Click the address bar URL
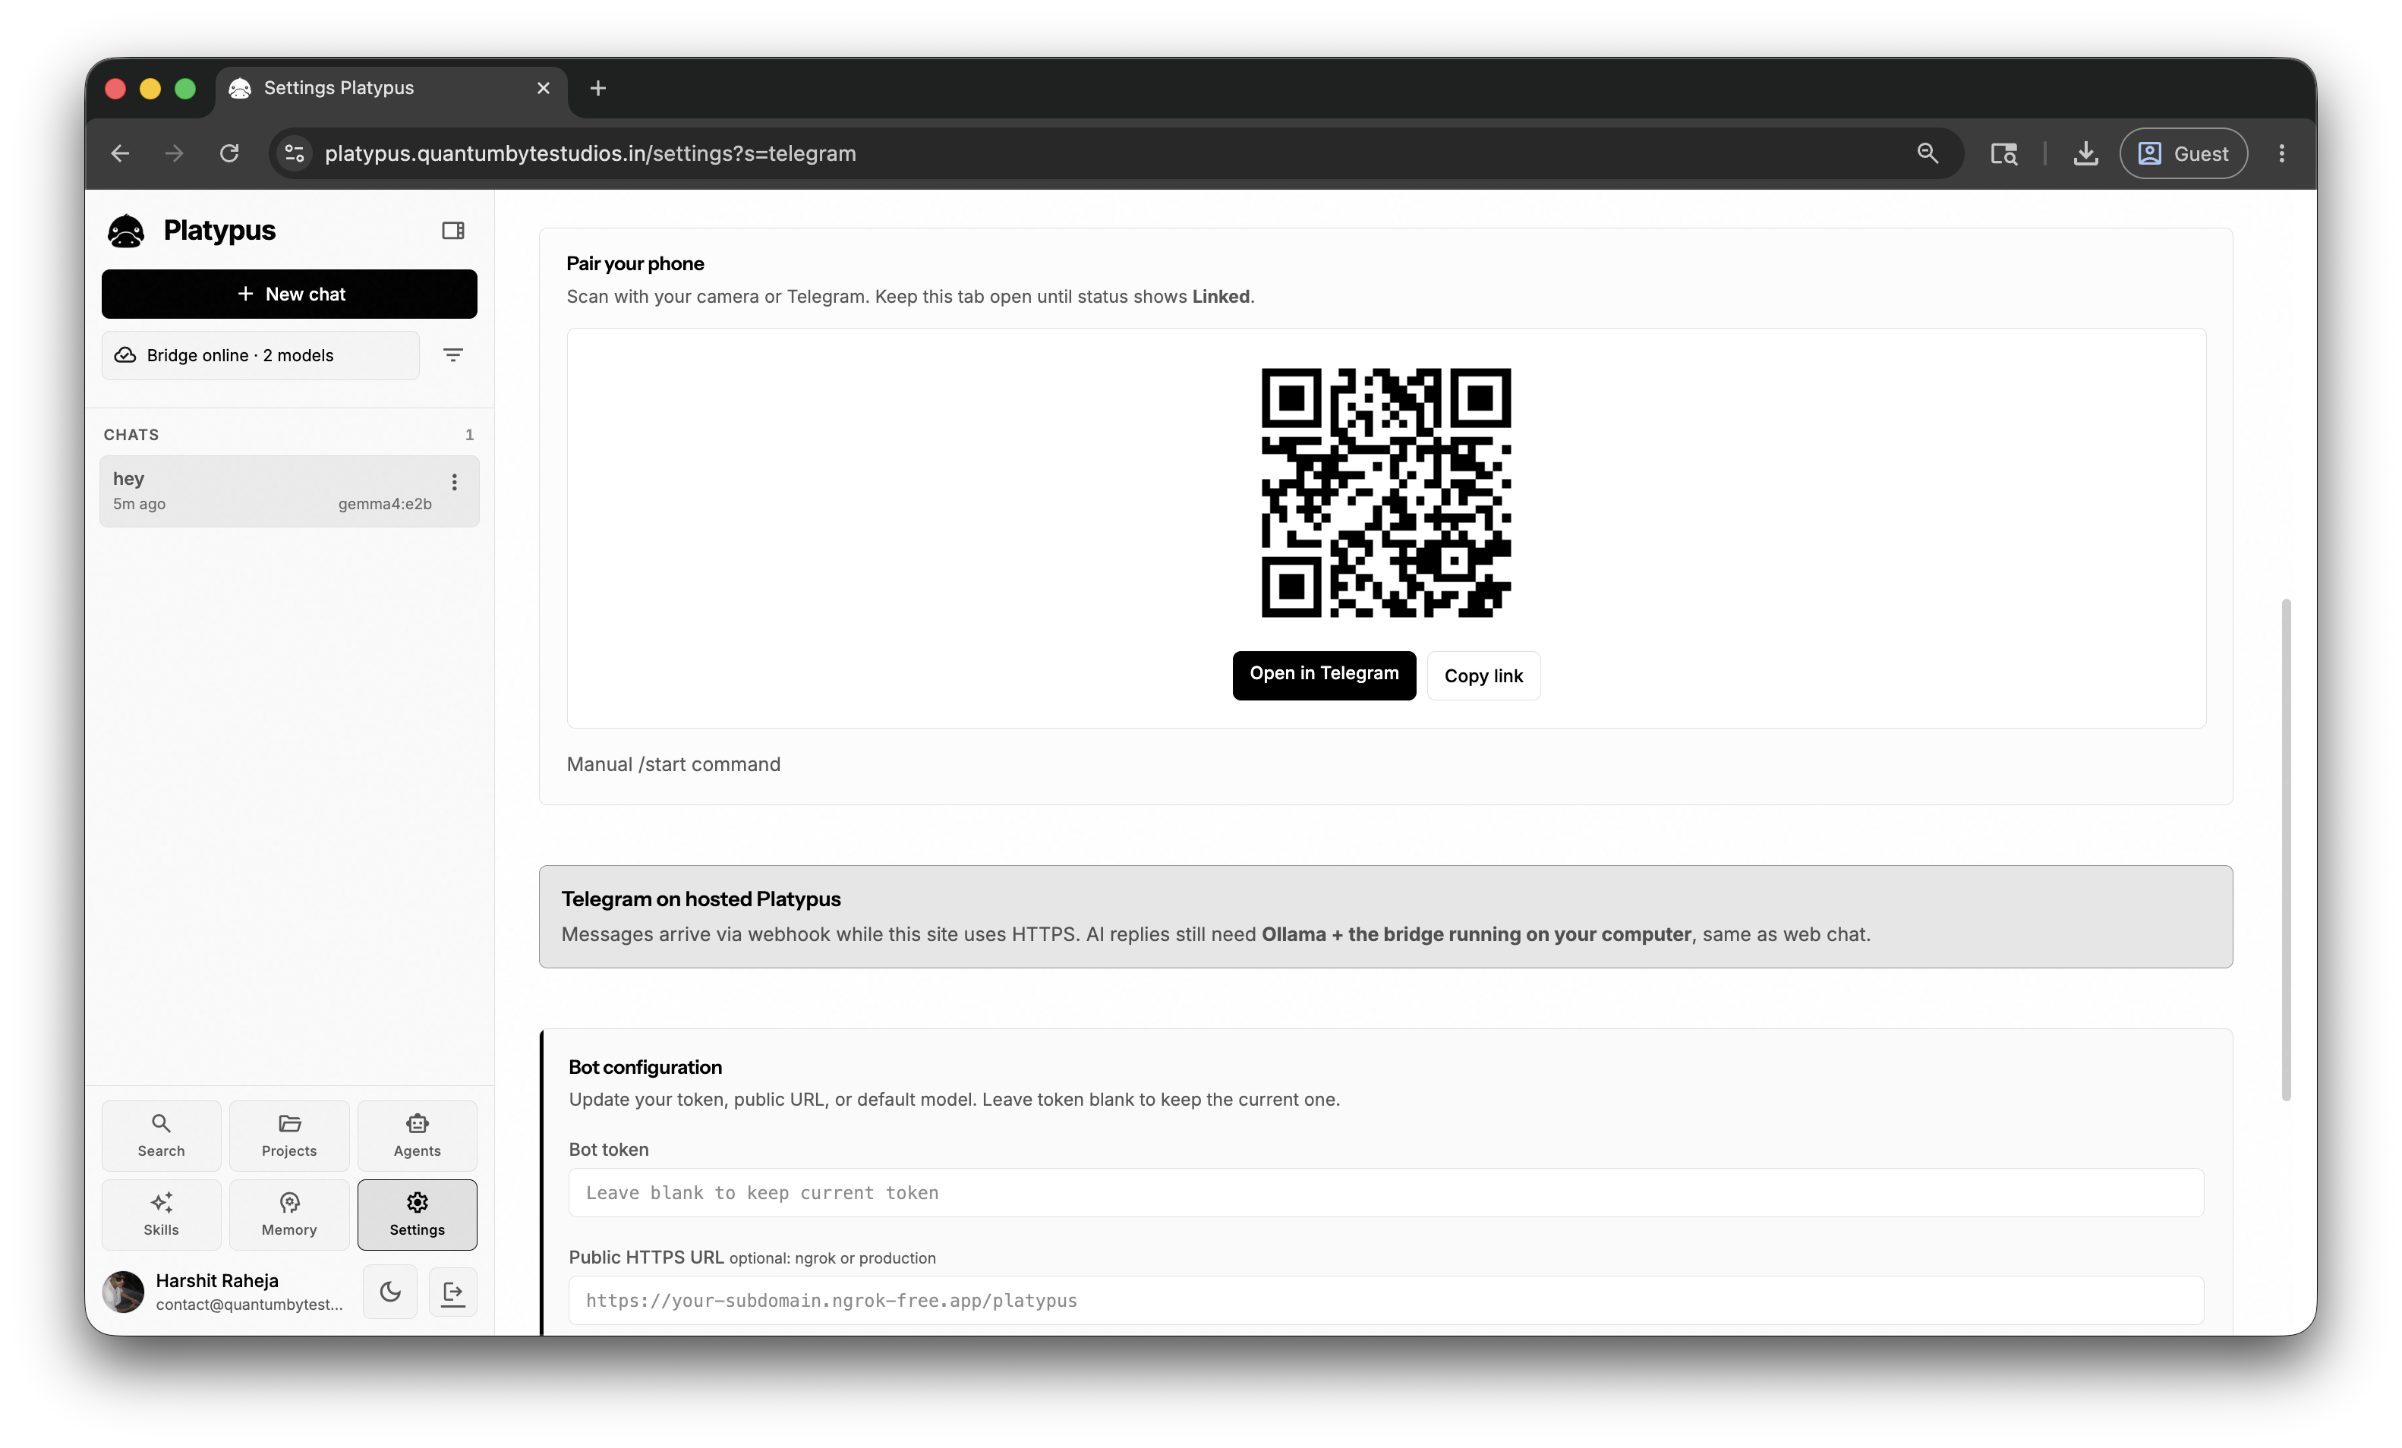This screenshot has width=2402, height=1448. pos(590,153)
